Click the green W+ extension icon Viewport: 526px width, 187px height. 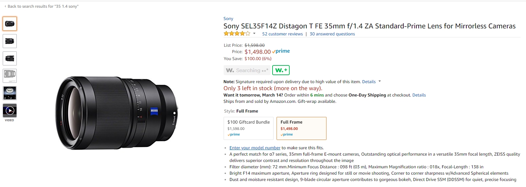coord(281,70)
